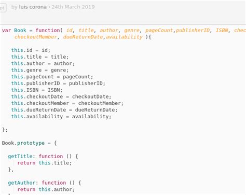Image resolution: width=246 pixels, height=195 pixels.
Task: Click the this.genre assignment line
Action: [40, 70]
